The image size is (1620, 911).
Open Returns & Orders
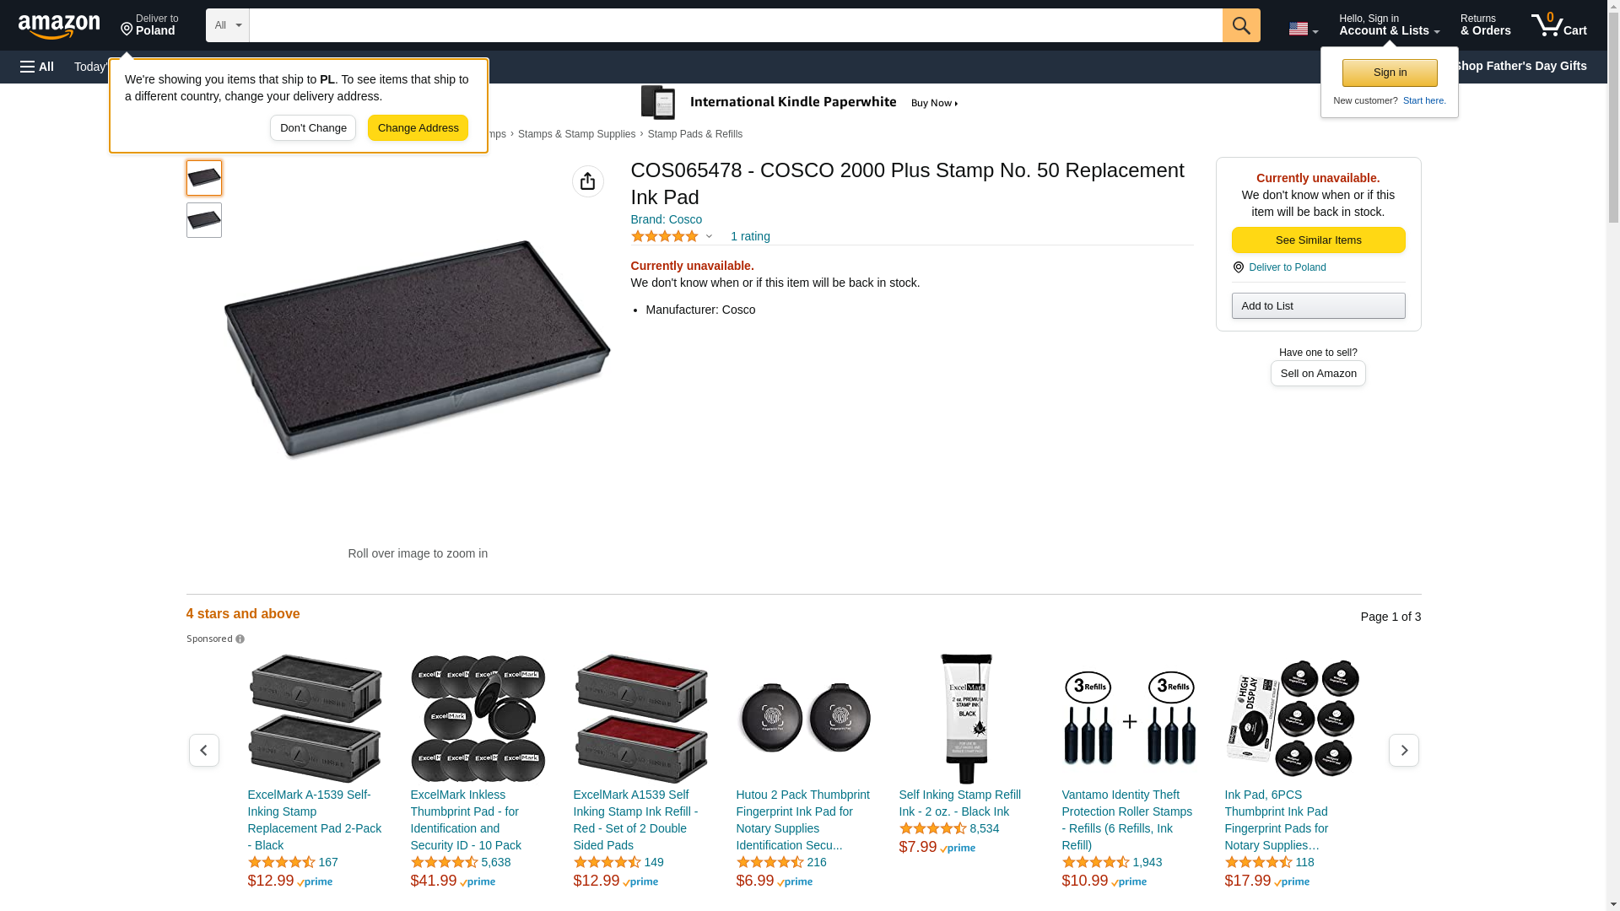click(1485, 25)
